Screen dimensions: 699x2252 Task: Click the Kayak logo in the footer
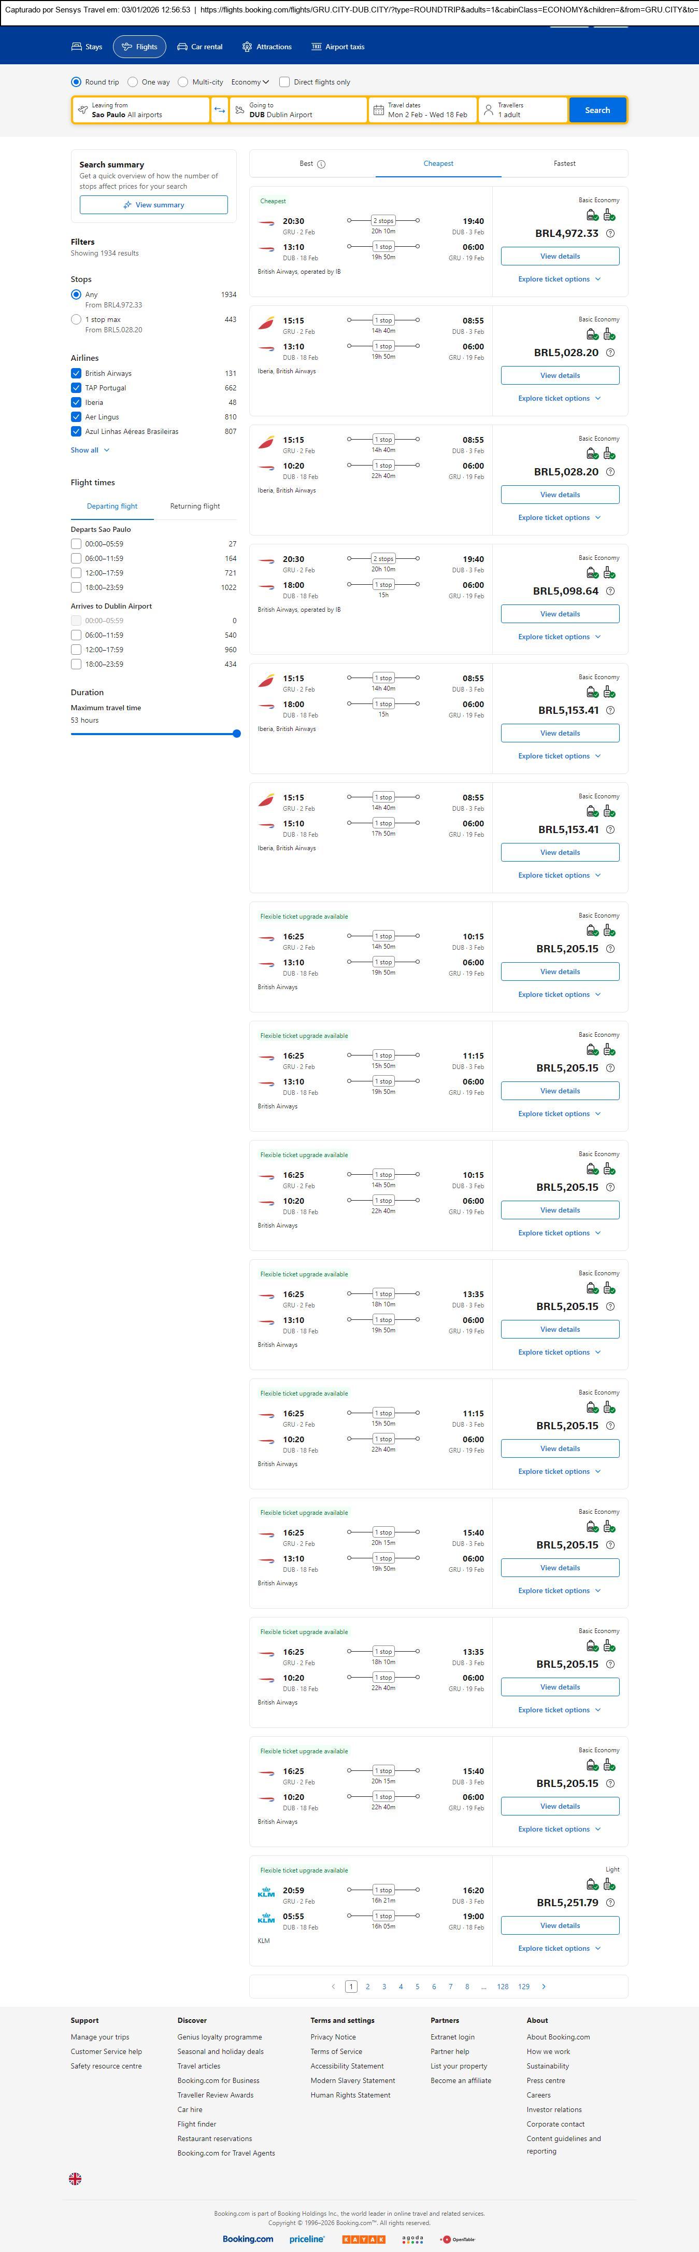tap(363, 2239)
